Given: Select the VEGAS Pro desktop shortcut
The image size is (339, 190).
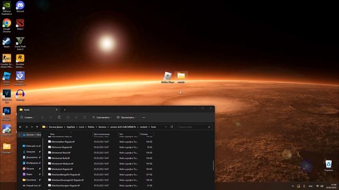Looking at the screenshot, I should (x=7, y=96).
